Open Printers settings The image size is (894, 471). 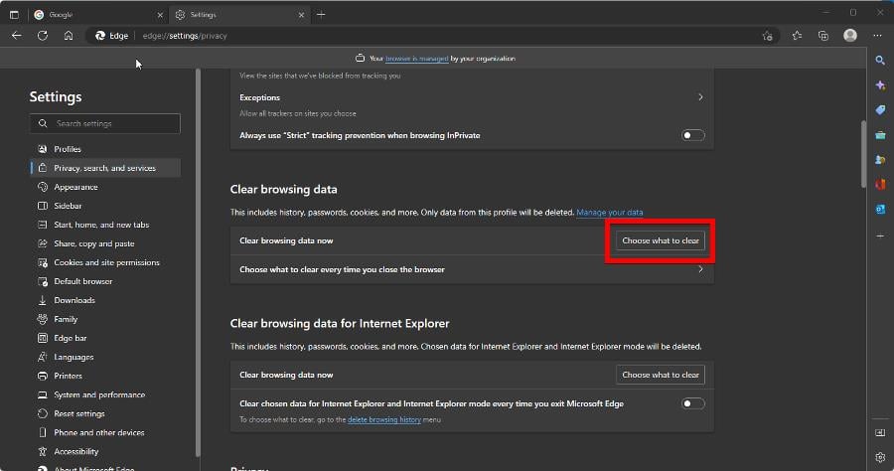[105, 376]
